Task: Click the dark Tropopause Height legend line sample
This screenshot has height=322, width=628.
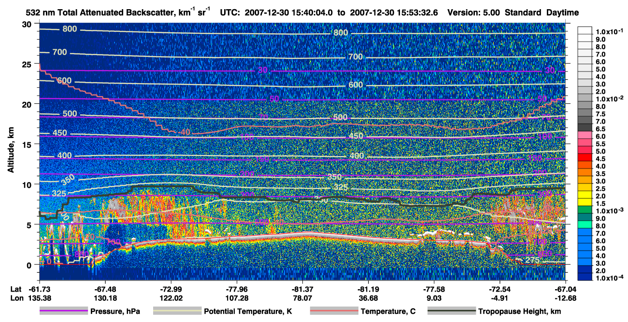Action: click(x=451, y=311)
